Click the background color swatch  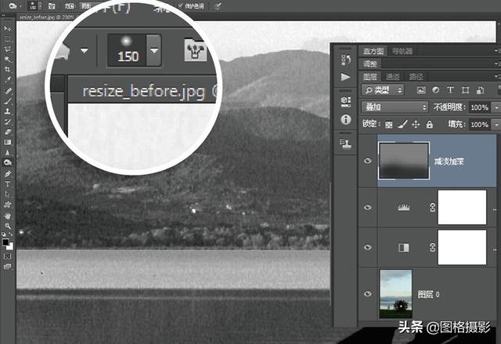(x=10, y=247)
